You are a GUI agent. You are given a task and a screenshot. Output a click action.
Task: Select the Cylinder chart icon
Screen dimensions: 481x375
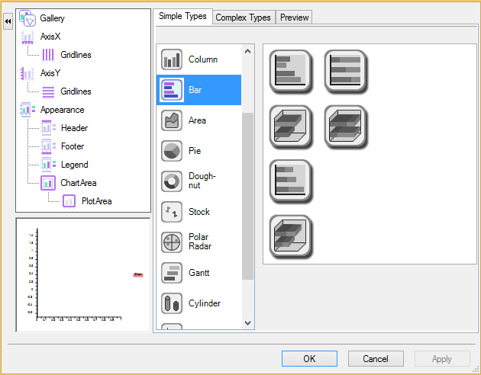[172, 303]
